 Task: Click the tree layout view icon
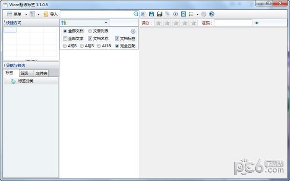pos(32,14)
